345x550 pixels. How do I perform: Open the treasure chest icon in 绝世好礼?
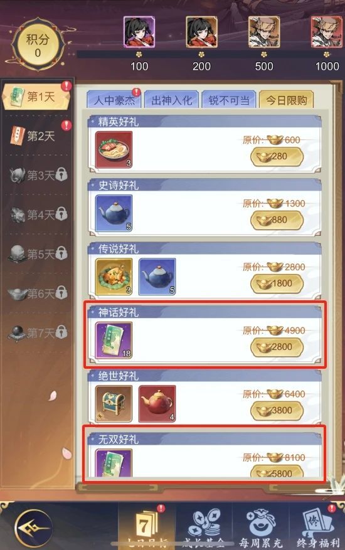[114, 404]
